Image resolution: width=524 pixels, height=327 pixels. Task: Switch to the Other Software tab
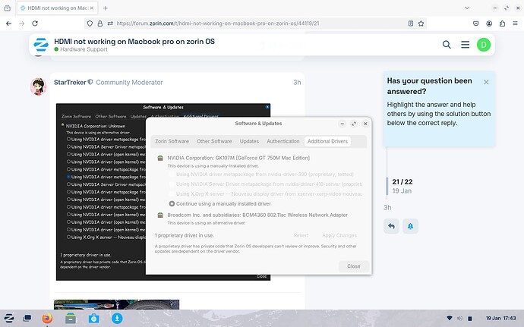point(214,141)
